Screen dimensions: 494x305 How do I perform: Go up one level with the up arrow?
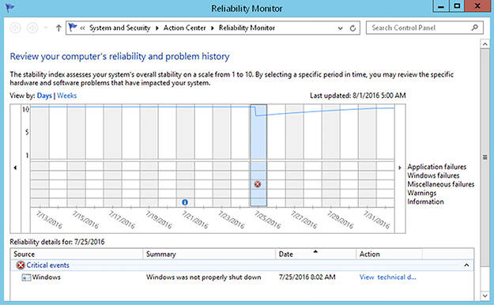(x=58, y=28)
